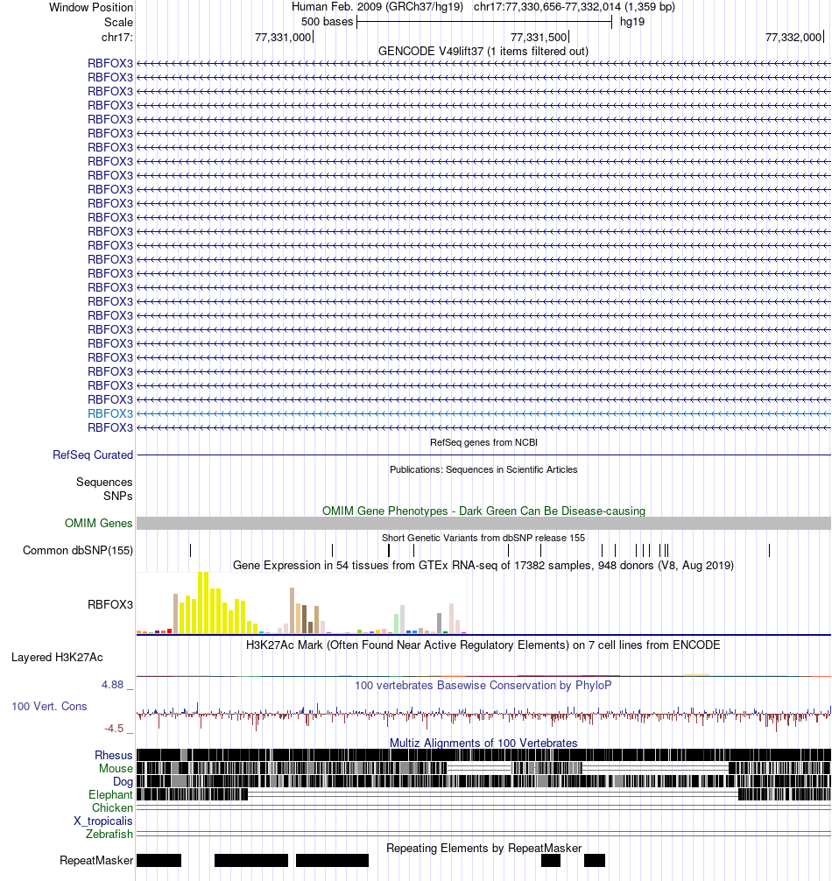Click the light-blue RBFOX3 transcript intron line
The width and height of the screenshot is (832, 881).
pos(483,413)
